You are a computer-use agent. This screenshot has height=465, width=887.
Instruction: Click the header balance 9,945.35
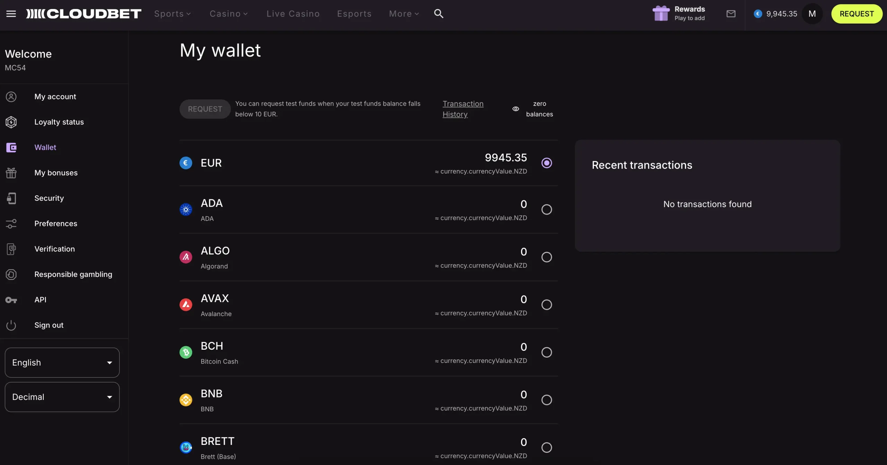[x=782, y=14]
